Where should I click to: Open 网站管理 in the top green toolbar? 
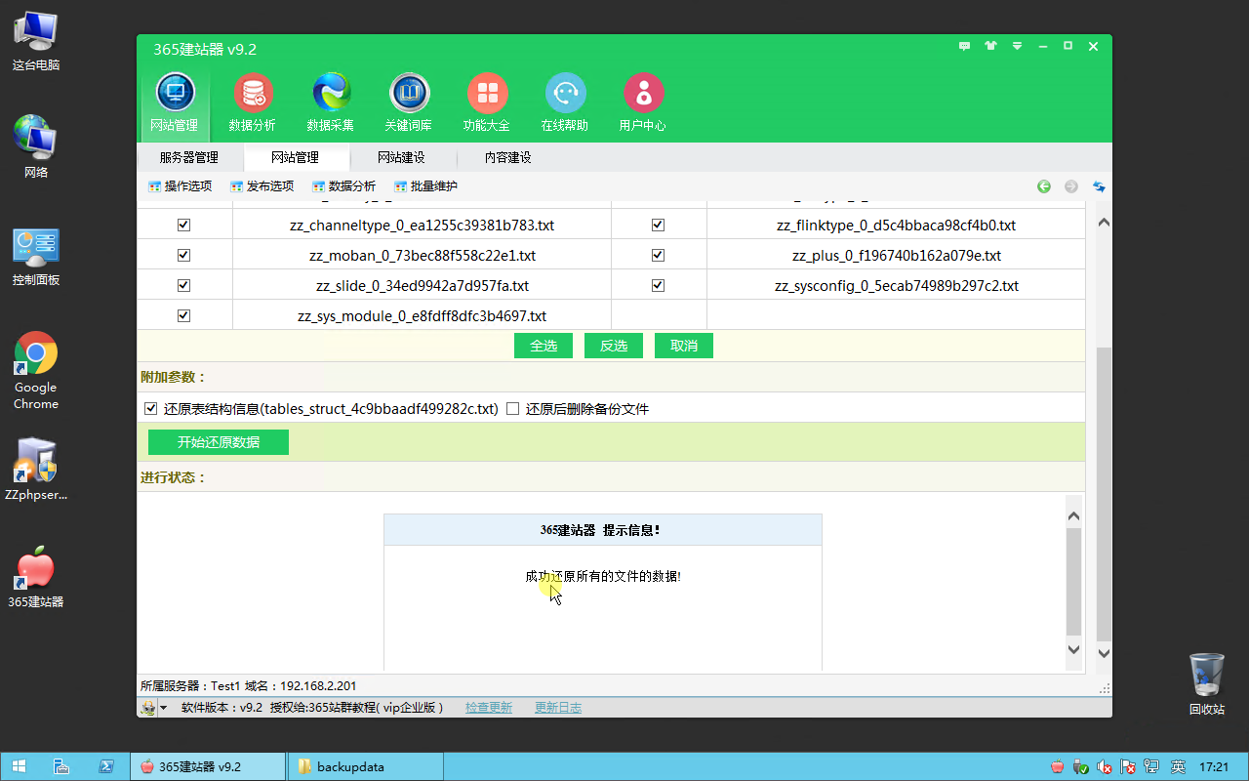(x=175, y=103)
